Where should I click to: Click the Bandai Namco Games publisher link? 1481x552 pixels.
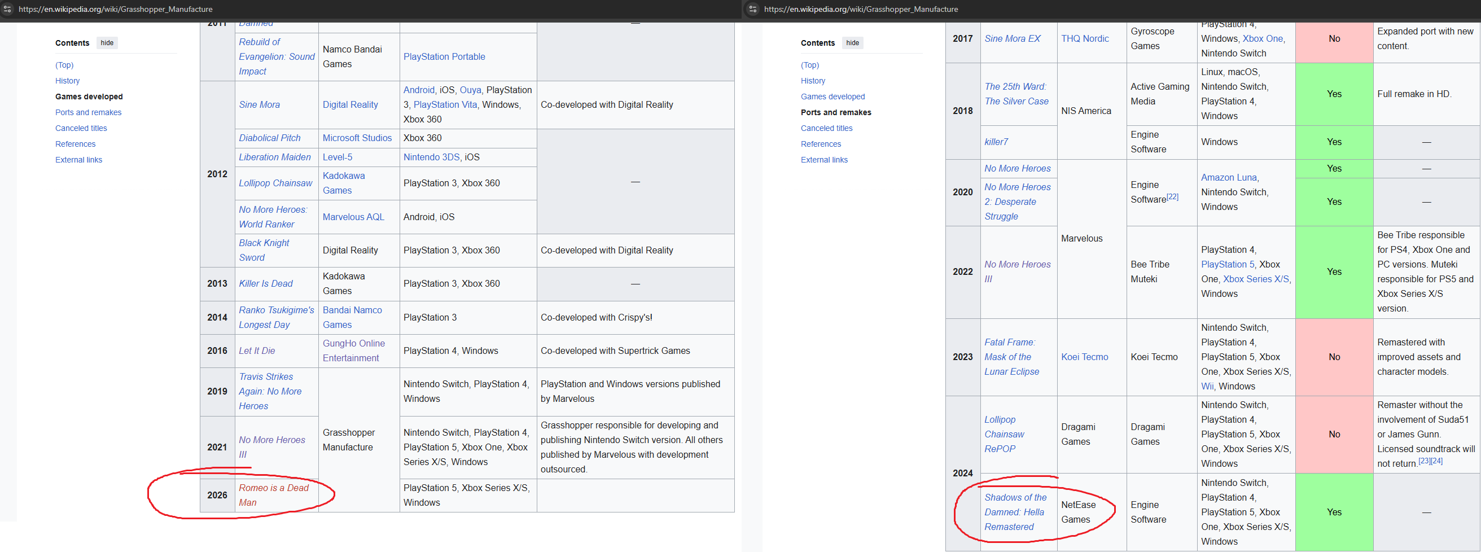point(352,317)
